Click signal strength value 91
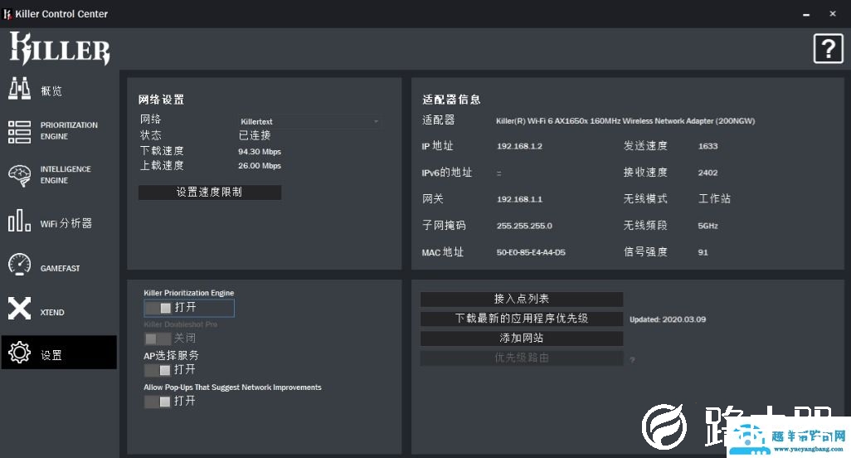 click(x=703, y=252)
